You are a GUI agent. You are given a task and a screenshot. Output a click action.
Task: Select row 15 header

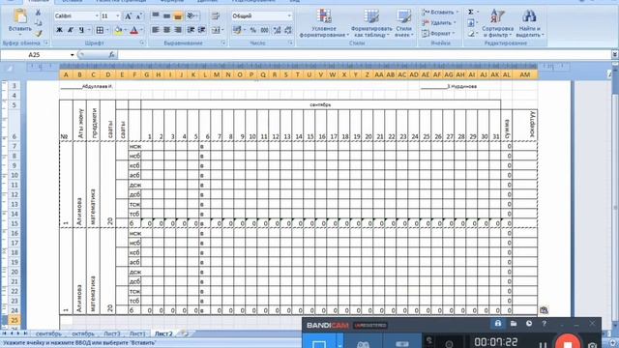(x=15, y=223)
